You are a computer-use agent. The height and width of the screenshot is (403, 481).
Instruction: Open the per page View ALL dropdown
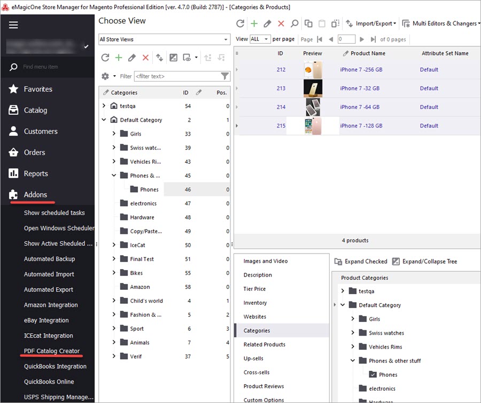[260, 39]
